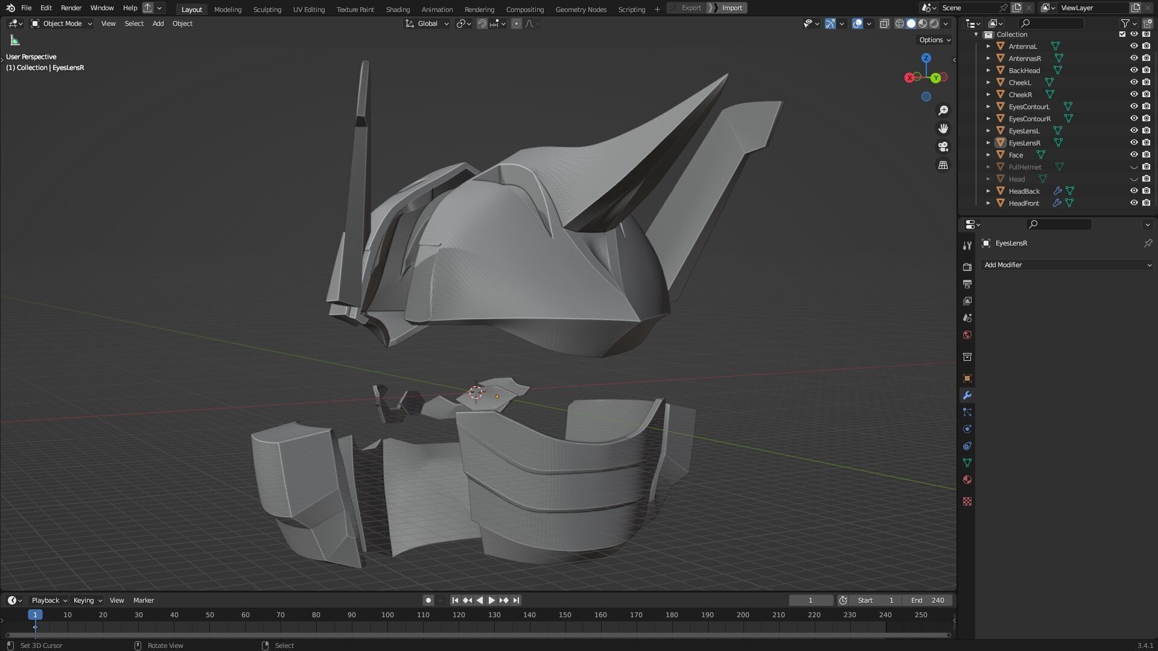
Task: Open the File menu
Action: tap(26, 8)
